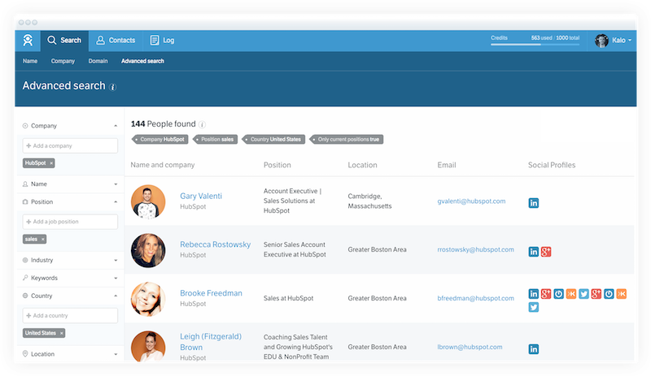Image resolution: width=651 pixels, height=376 pixels.
Task: Click the Position sales filter chip
Action: [215, 140]
